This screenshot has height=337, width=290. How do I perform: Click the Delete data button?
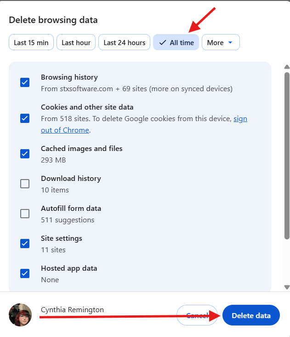pyautogui.click(x=251, y=315)
